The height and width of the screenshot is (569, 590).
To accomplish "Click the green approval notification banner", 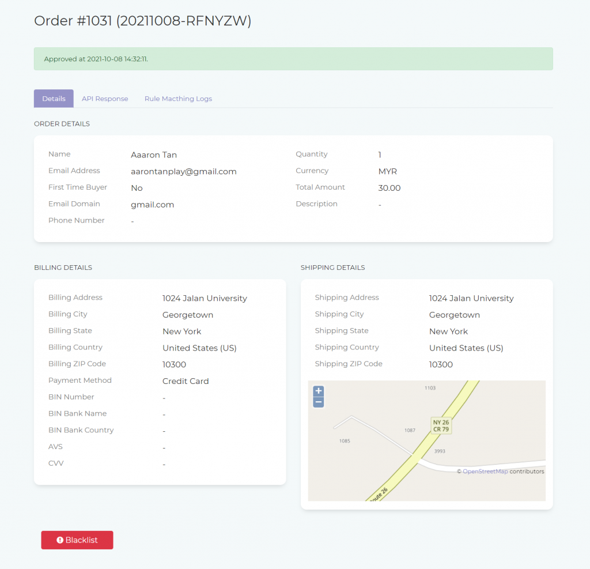I will 293,59.
